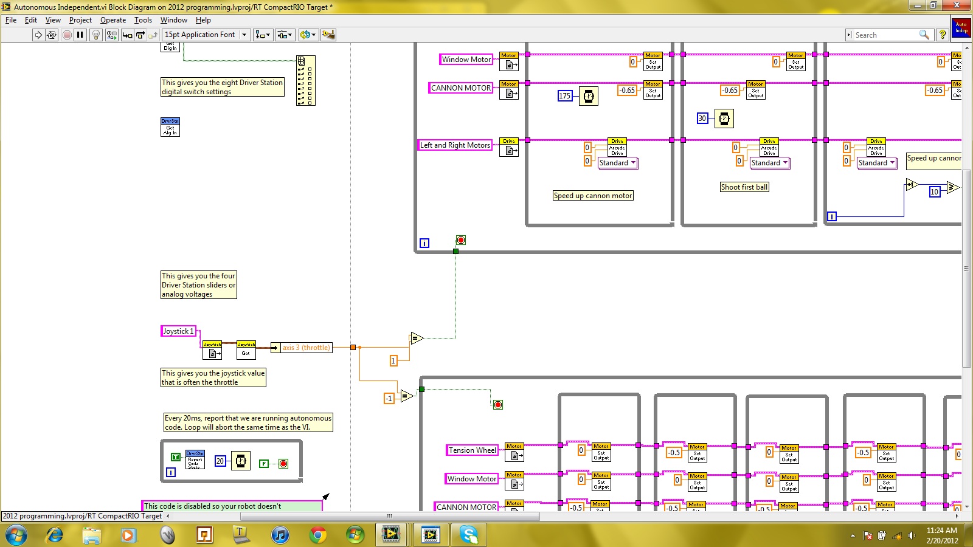The height and width of the screenshot is (547, 973).
Task: Click the Joystick 1 label
Action: (x=179, y=331)
